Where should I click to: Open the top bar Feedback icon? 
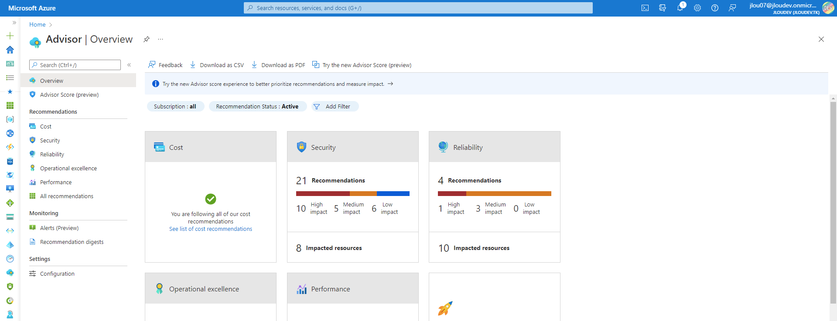click(732, 8)
